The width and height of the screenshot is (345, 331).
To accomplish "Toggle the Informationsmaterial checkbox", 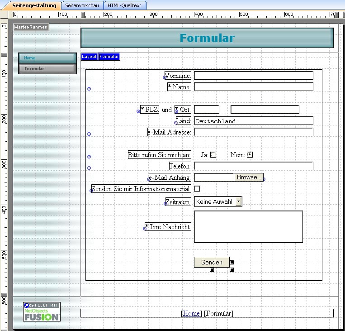I will coord(197,188).
